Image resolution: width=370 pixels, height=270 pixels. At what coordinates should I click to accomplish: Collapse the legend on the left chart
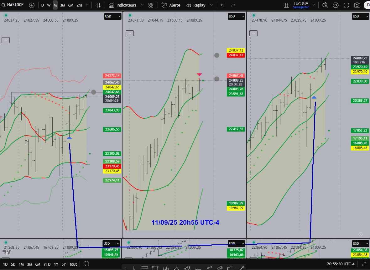pyautogui.click(x=6, y=40)
